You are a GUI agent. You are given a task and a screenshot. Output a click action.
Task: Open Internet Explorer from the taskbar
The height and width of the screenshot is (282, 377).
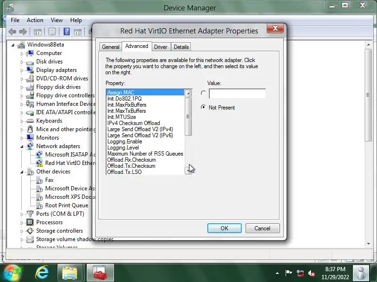(42, 273)
